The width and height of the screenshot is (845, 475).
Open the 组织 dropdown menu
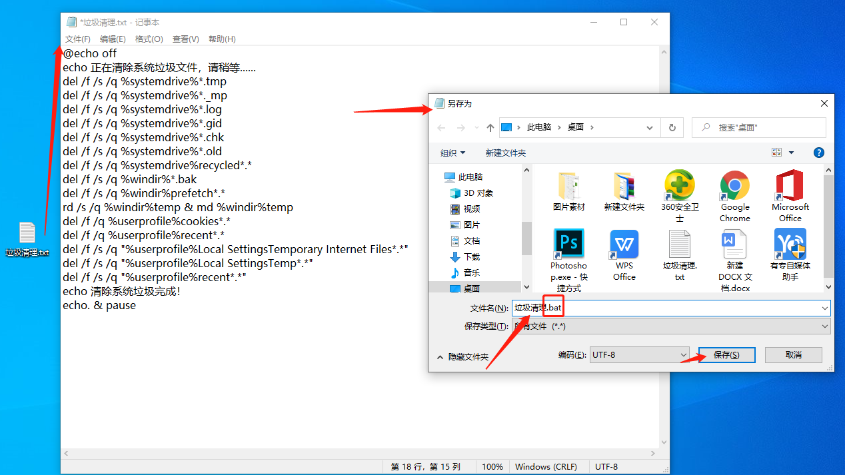click(x=452, y=153)
